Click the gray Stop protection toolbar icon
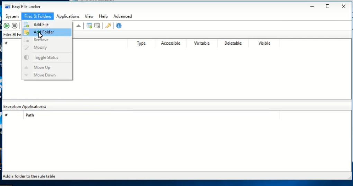The image size is (353, 186). (x=15, y=26)
